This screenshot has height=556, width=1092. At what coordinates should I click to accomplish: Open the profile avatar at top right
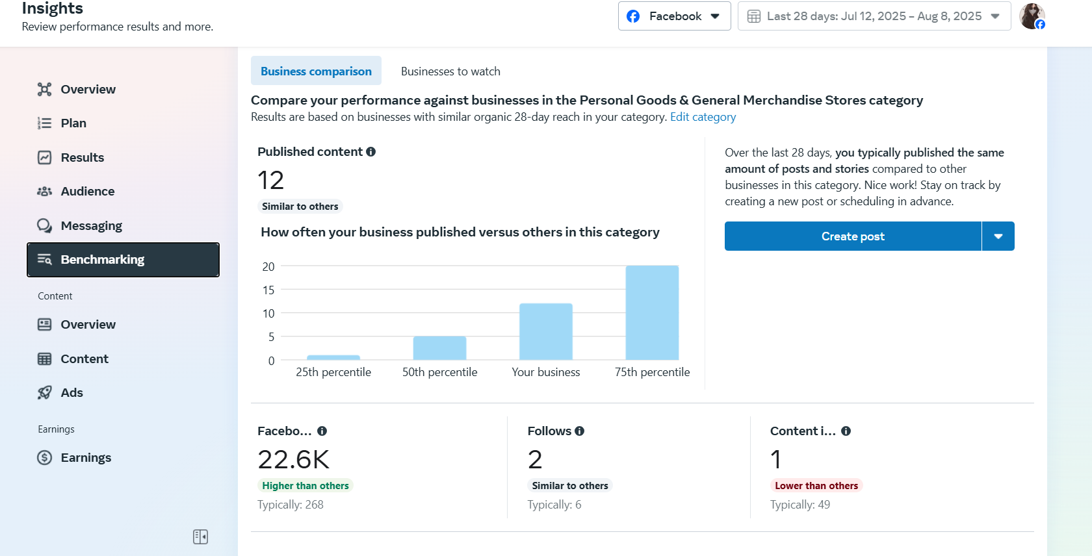click(1032, 16)
